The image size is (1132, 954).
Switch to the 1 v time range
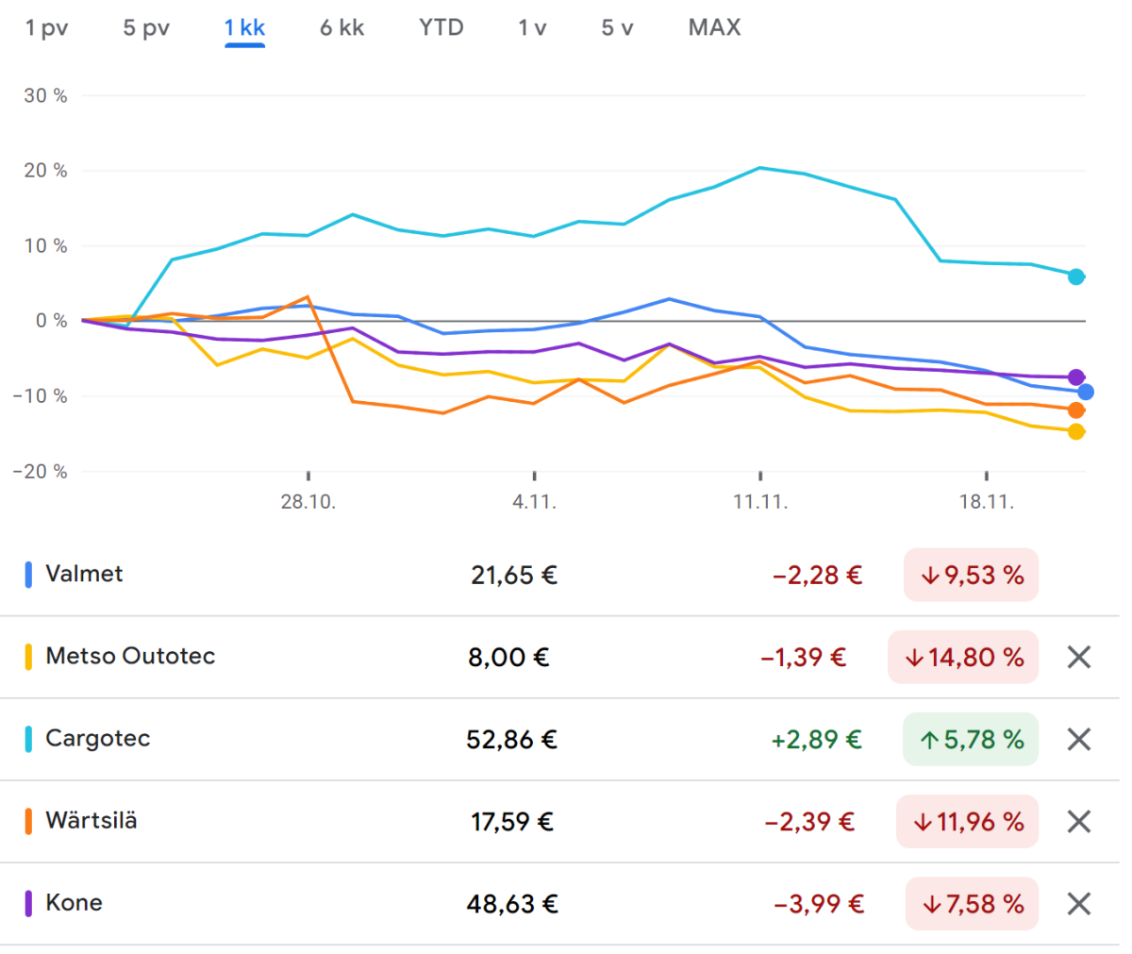point(532,28)
